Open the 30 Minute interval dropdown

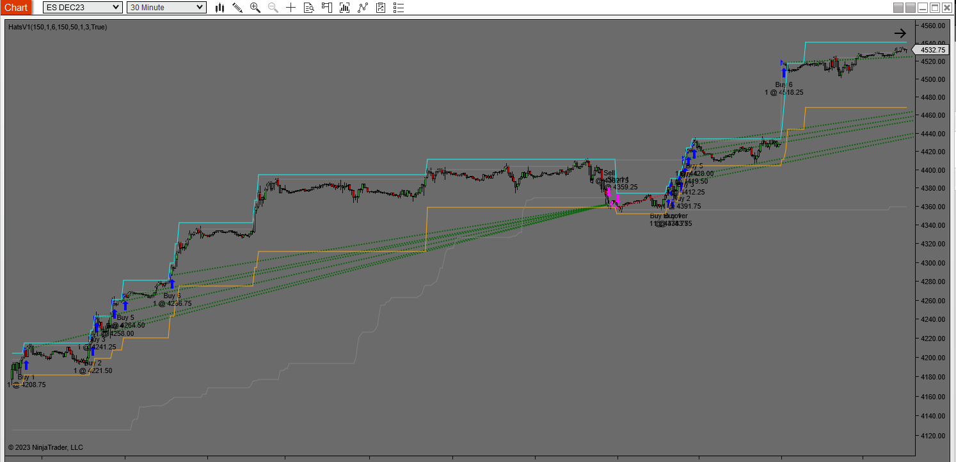click(165, 7)
